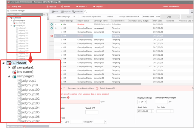Click the Undo button
The height and width of the screenshot is (128, 194).
click(x=169, y=17)
